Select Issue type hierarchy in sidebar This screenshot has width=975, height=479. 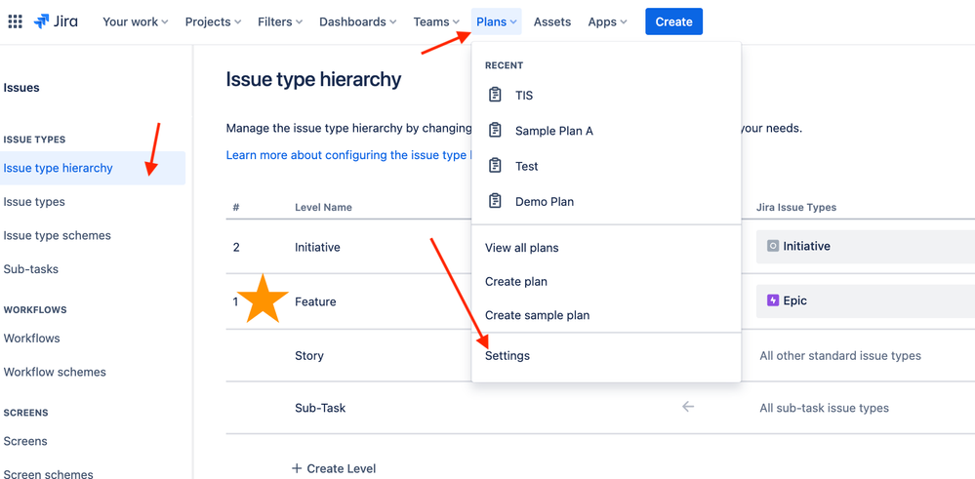coord(93,168)
